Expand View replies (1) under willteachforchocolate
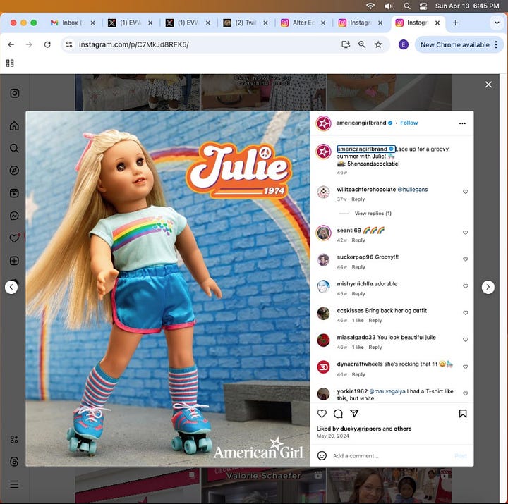The image size is (508, 504). [373, 214]
